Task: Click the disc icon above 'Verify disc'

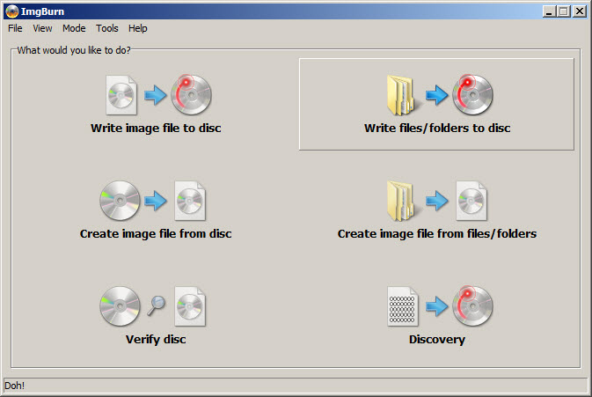Action: click(x=120, y=306)
